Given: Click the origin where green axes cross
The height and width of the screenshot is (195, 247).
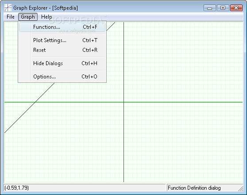Looking at the screenshot, I should pyautogui.click(x=123, y=102).
